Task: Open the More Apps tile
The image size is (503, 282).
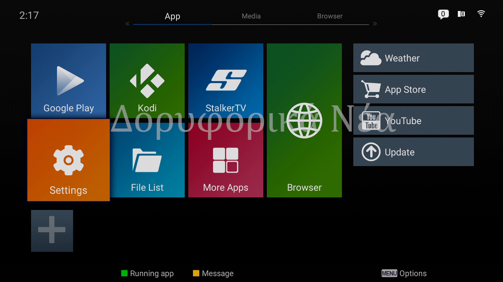Action: point(226,160)
